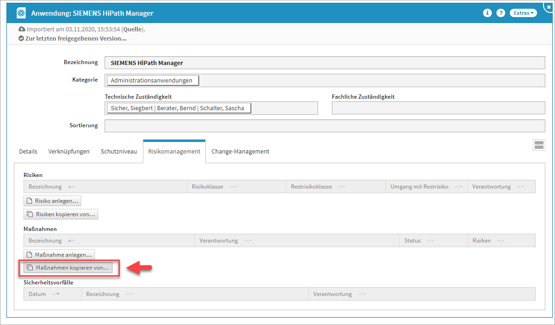
Task: Click the application icon in the title bar
Action: point(21,13)
